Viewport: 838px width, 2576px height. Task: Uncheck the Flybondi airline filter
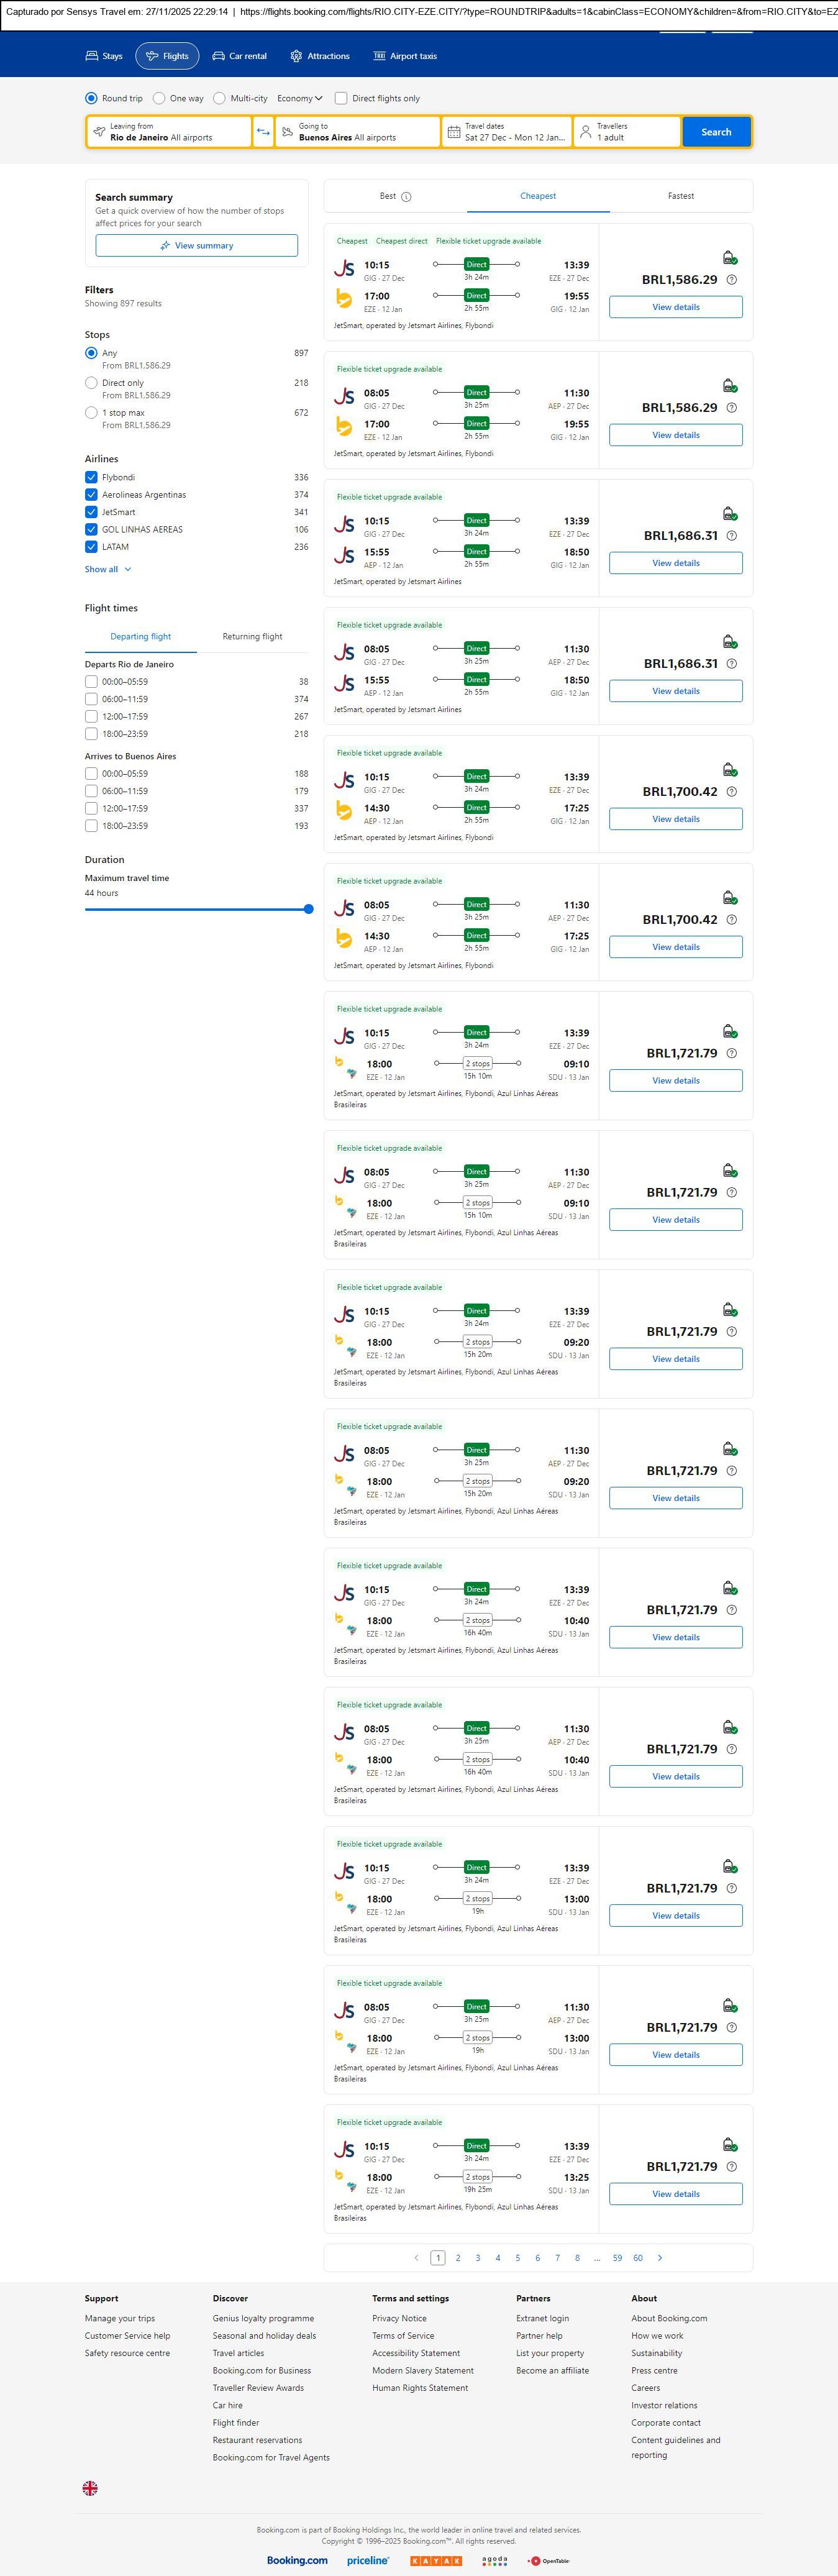(91, 478)
